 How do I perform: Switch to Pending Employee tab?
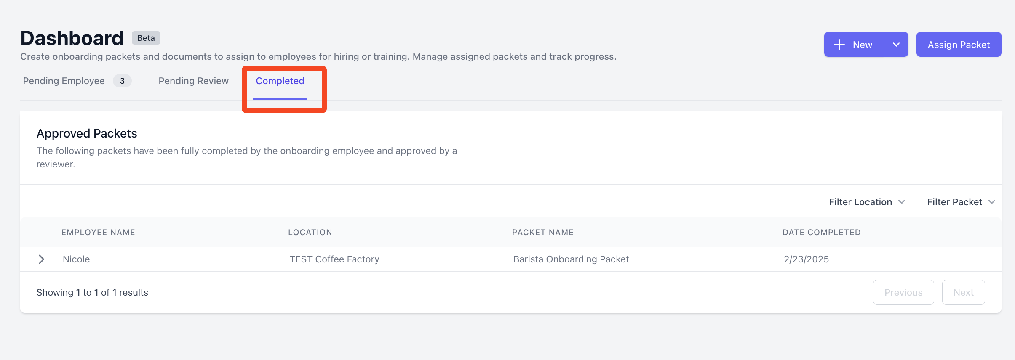pyautogui.click(x=64, y=81)
